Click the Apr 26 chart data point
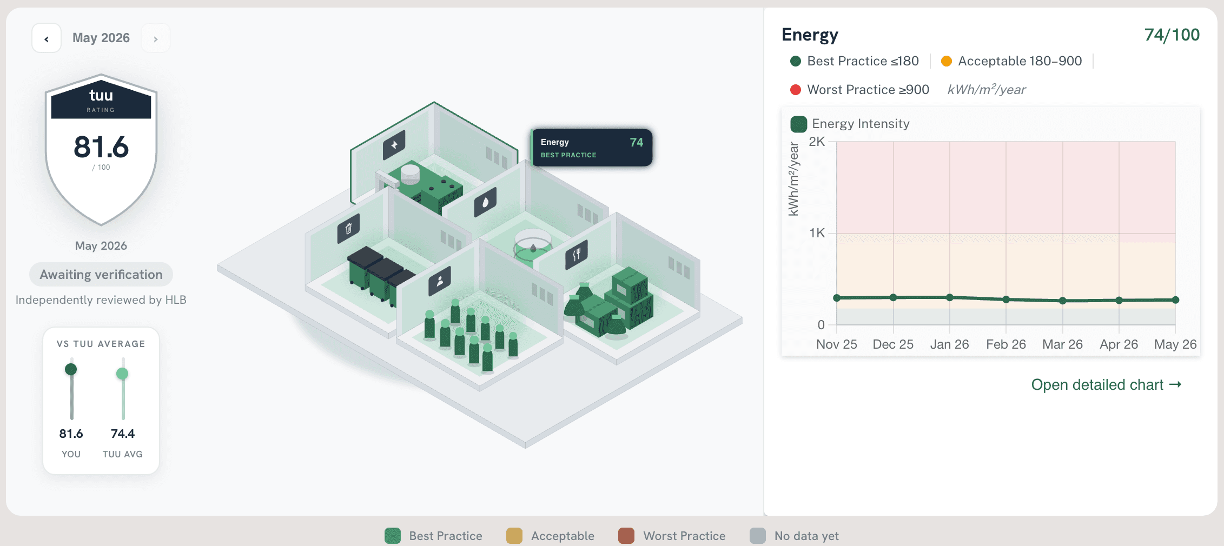The height and width of the screenshot is (546, 1224). pyautogui.click(x=1119, y=300)
